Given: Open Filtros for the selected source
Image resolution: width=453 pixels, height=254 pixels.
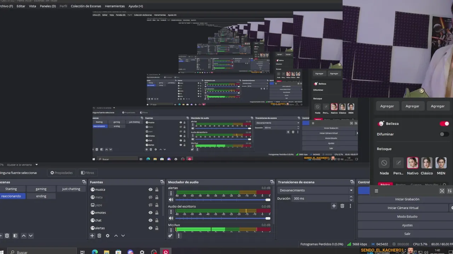Looking at the screenshot, I should tap(87, 173).
